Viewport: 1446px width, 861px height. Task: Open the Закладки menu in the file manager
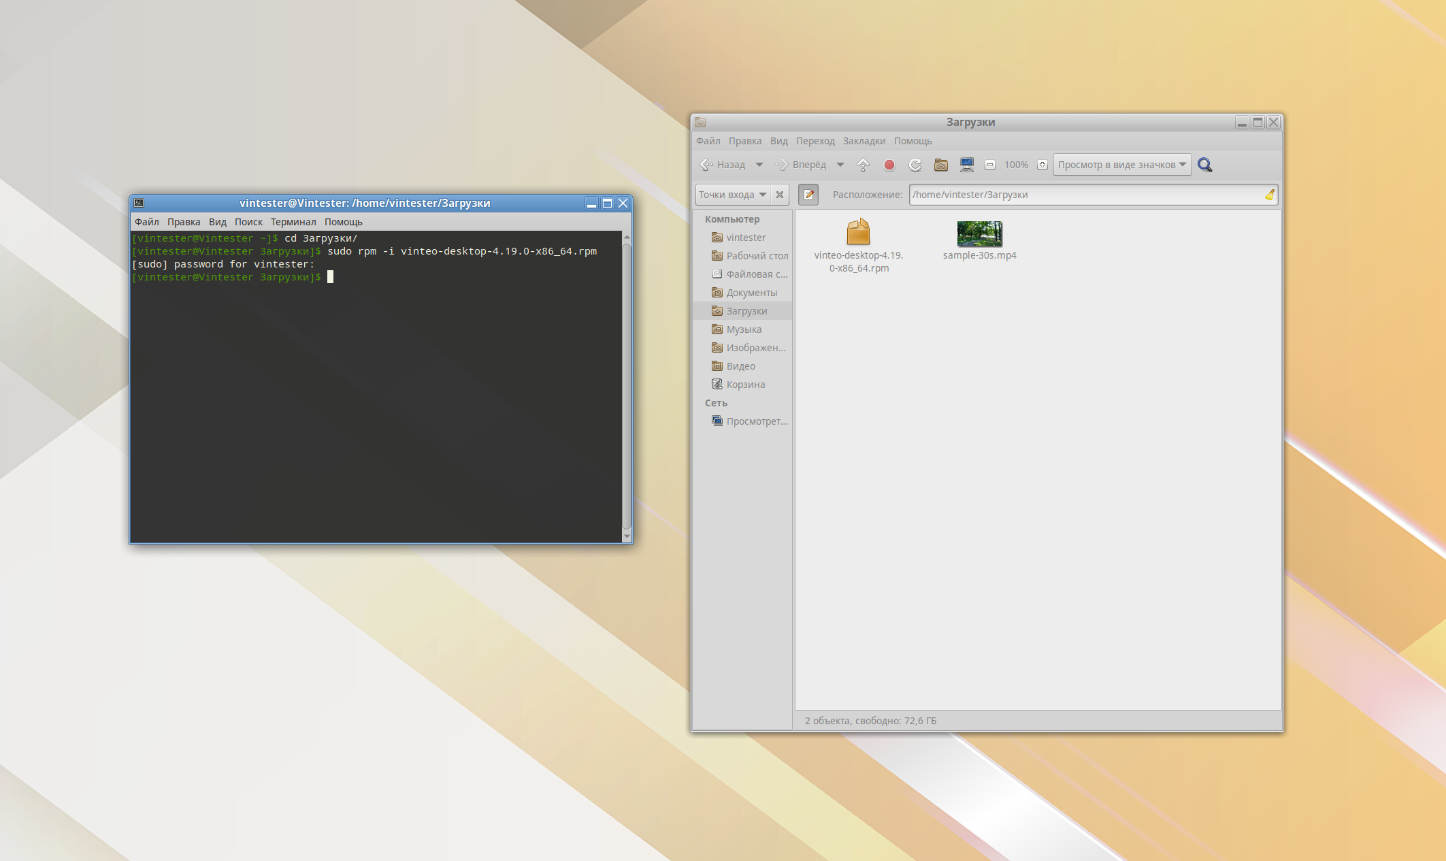(864, 141)
